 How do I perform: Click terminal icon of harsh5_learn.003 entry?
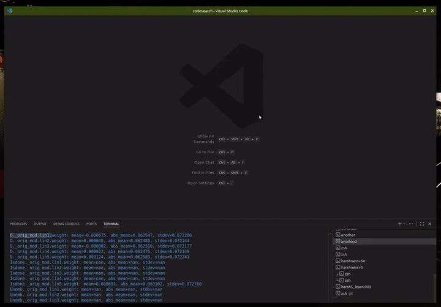coord(338,287)
